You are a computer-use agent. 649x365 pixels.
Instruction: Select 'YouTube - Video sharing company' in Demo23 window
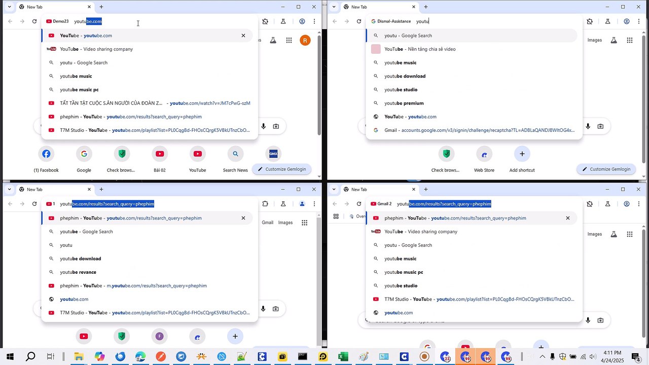click(x=150, y=49)
